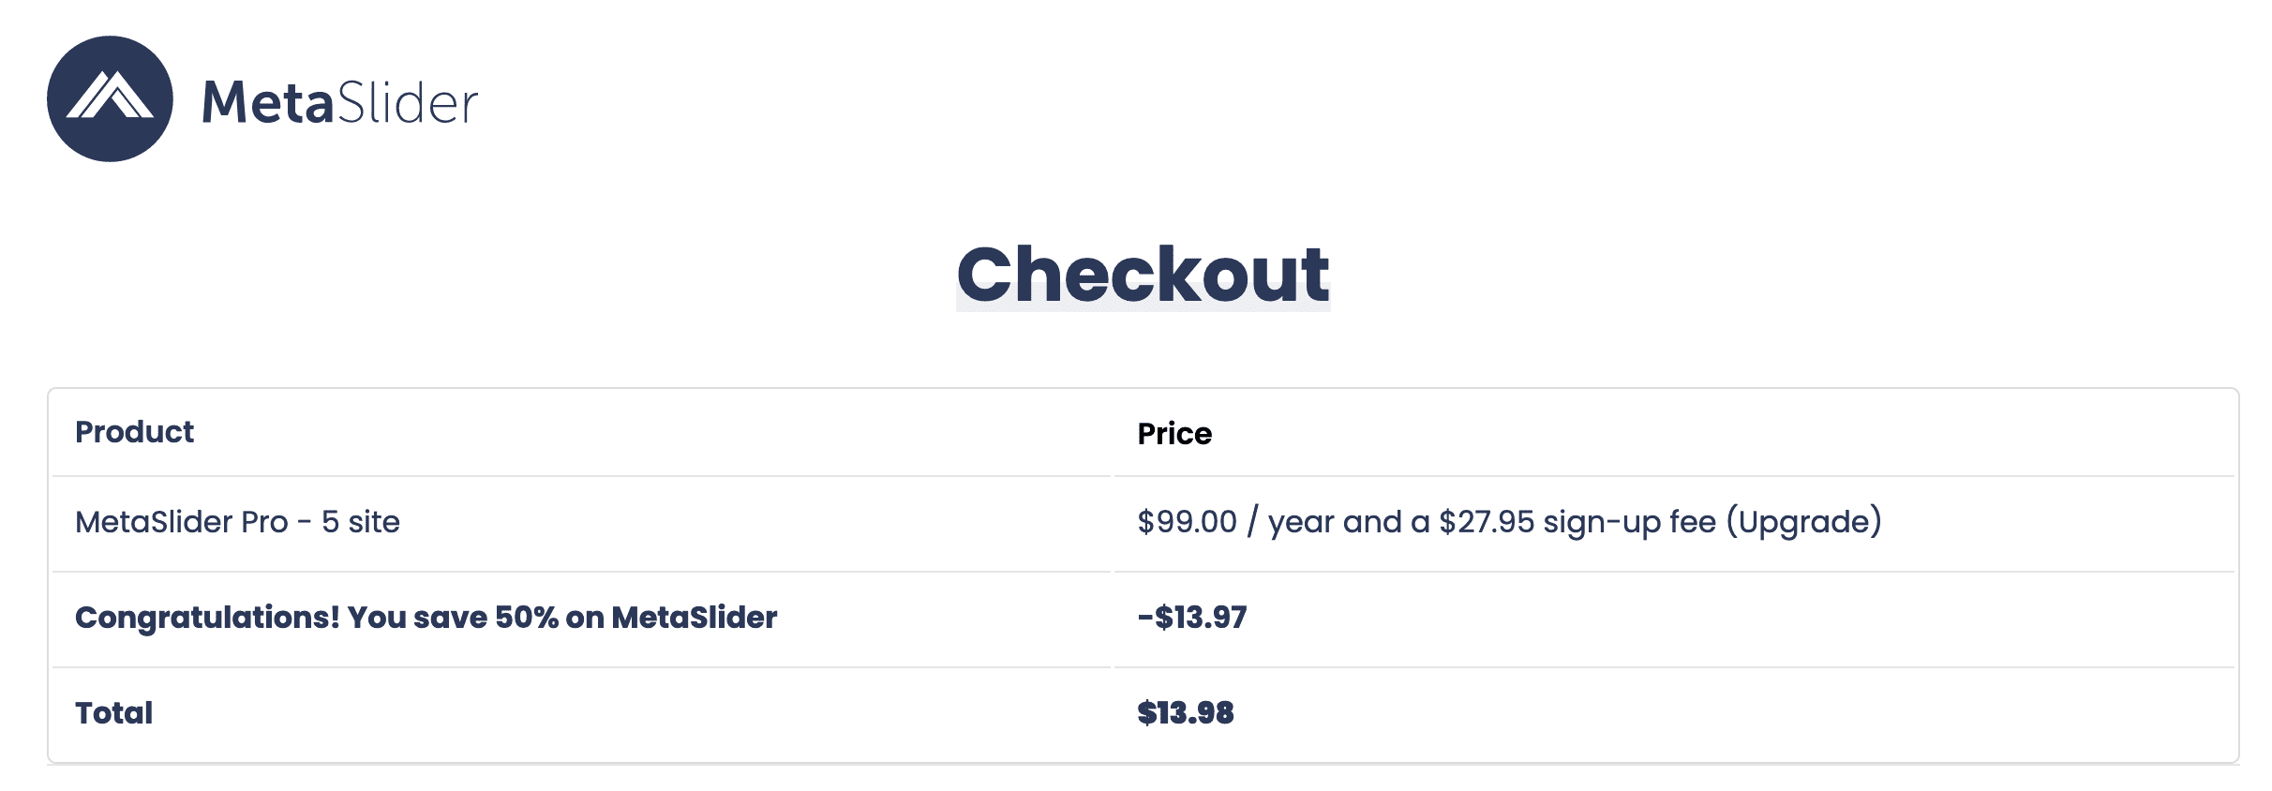Click the "(Upgrade)" label
This screenshot has height=791, width=2272.
pyautogui.click(x=1803, y=522)
